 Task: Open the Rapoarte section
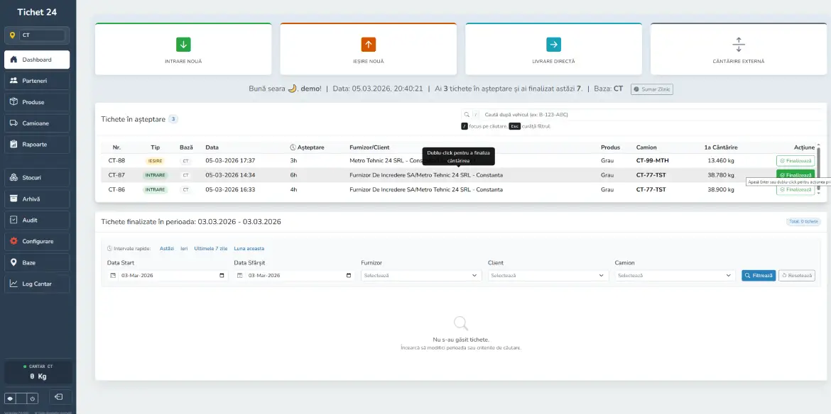tap(37, 142)
